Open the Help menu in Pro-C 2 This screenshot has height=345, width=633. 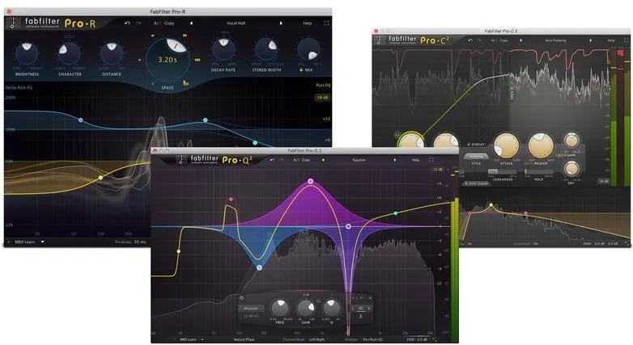[x=611, y=40]
